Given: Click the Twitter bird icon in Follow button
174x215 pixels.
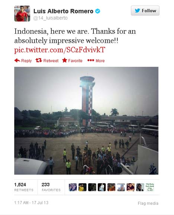Looking at the screenshot, I should click(137, 10).
